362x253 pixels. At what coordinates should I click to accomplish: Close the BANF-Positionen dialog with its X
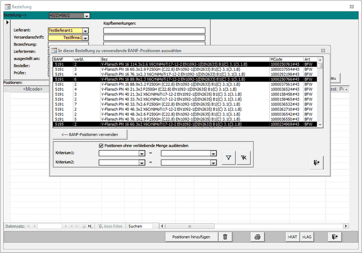point(324,50)
